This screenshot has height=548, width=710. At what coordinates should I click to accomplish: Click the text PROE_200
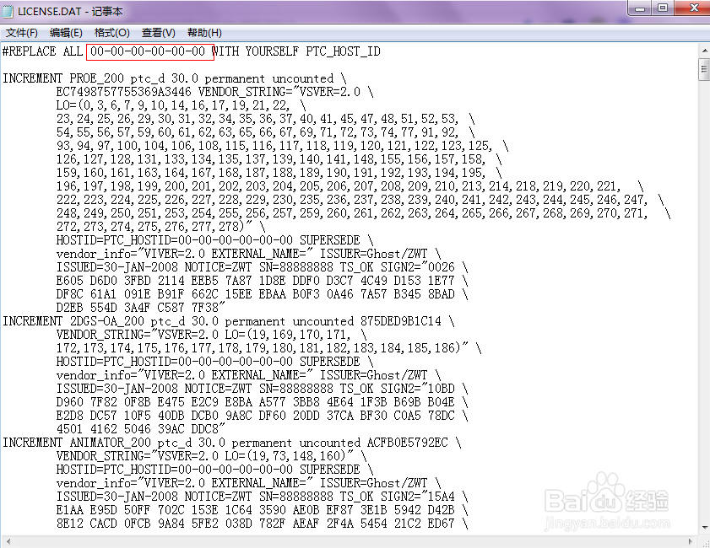pos(96,78)
